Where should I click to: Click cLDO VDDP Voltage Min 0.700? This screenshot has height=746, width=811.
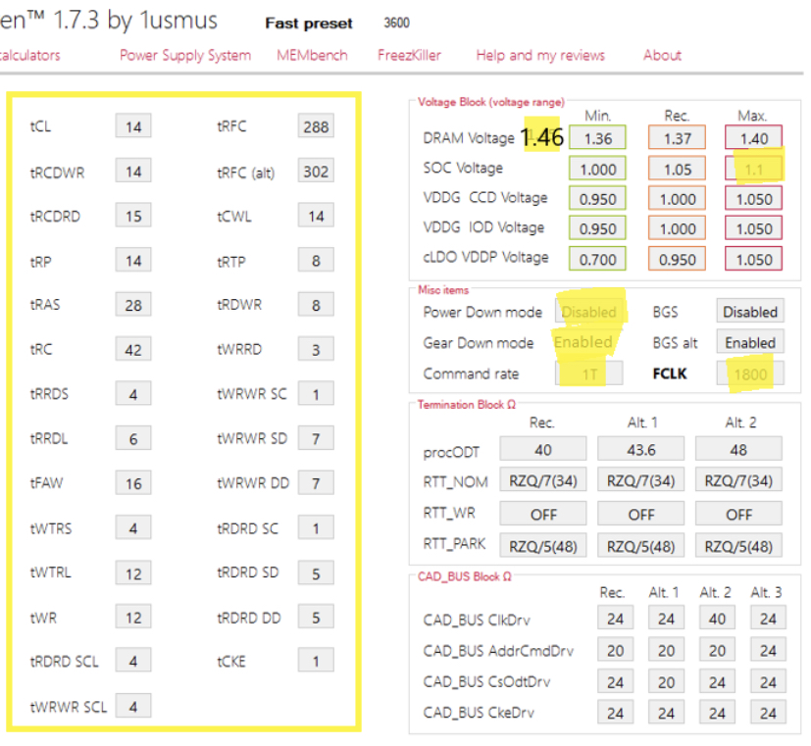(598, 259)
